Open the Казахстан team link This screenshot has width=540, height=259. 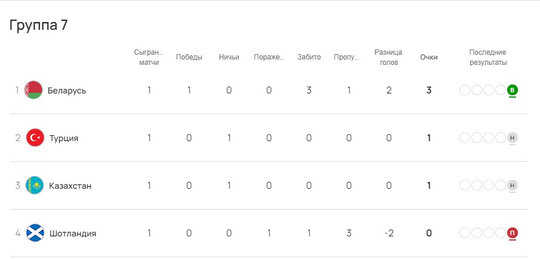coord(70,186)
